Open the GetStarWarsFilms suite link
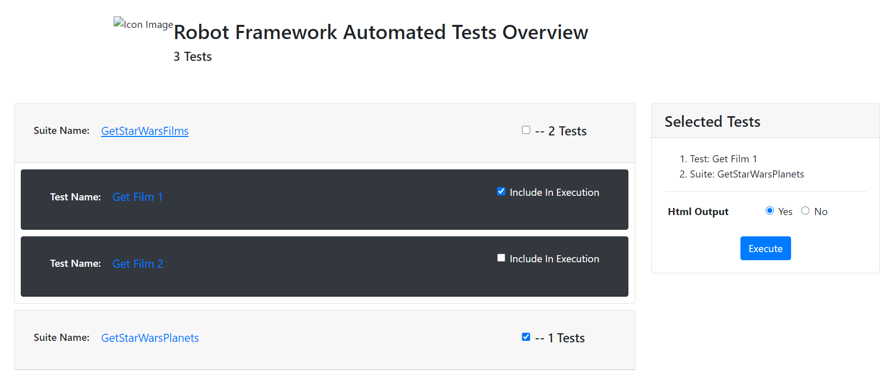Screen dimensions: 896x387 tap(144, 131)
